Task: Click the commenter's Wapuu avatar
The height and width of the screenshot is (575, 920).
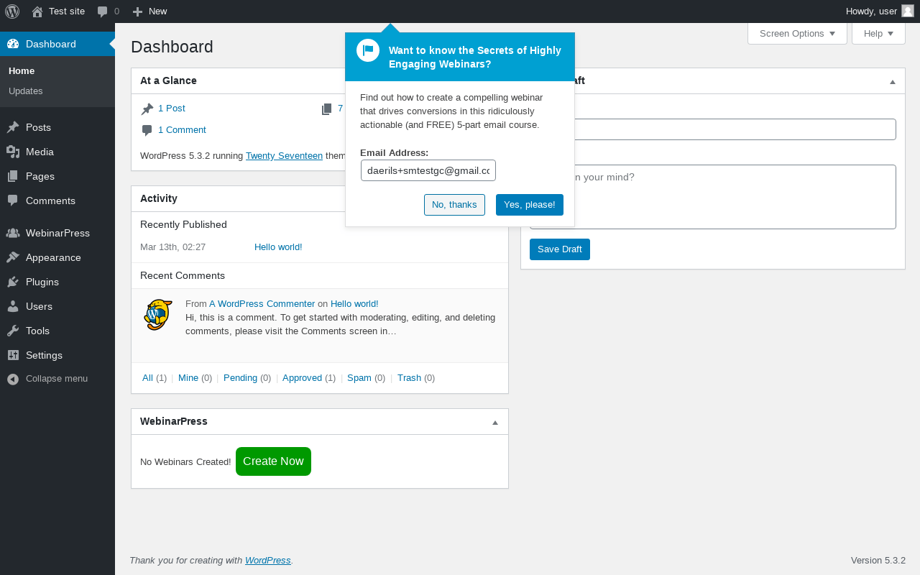Action: [158, 315]
